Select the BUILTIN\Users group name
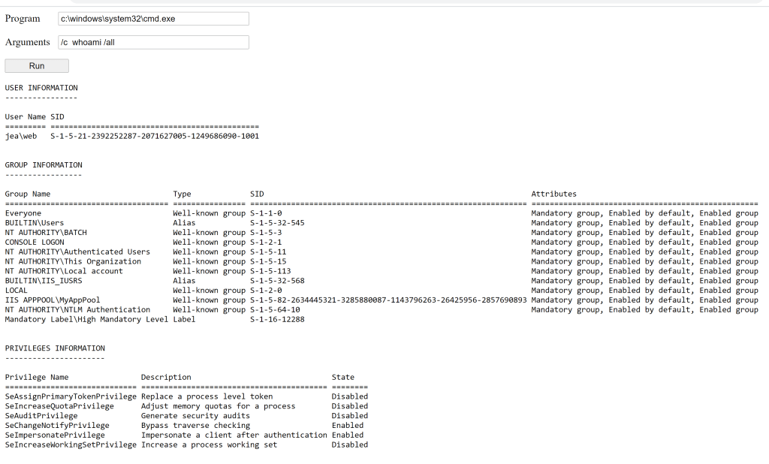 pyautogui.click(x=35, y=223)
